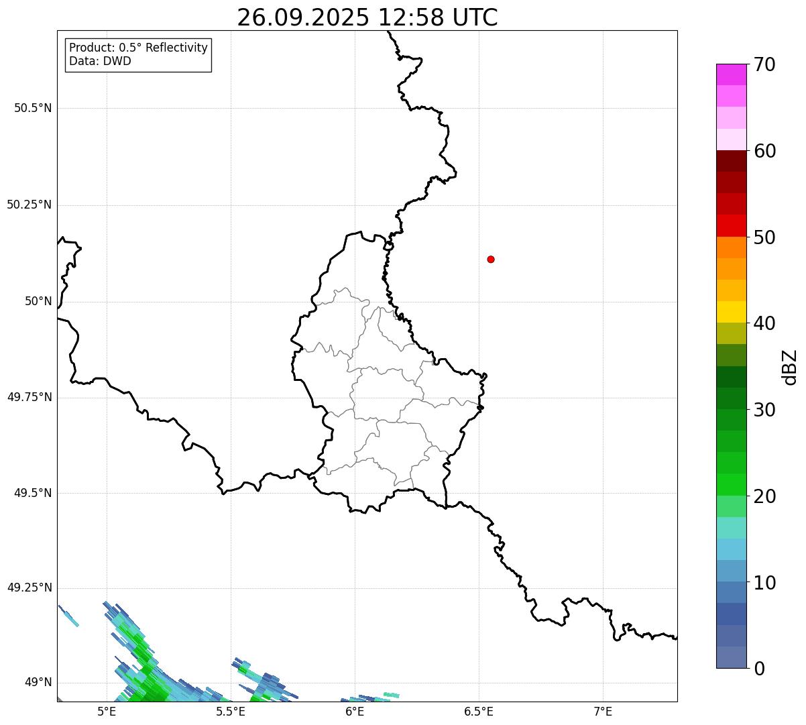Click the 5.5°E longitude label
This screenshot has height=725, width=806.
[231, 711]
